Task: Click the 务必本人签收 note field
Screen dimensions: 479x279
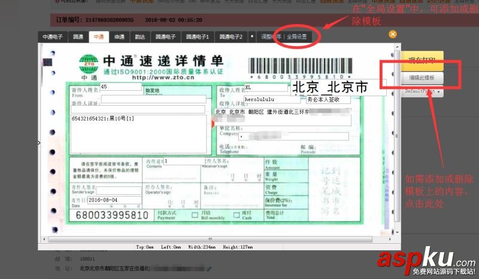Action: click(328, 99)
